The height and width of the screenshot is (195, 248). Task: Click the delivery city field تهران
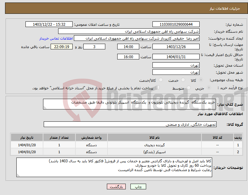tap(176, 72)
